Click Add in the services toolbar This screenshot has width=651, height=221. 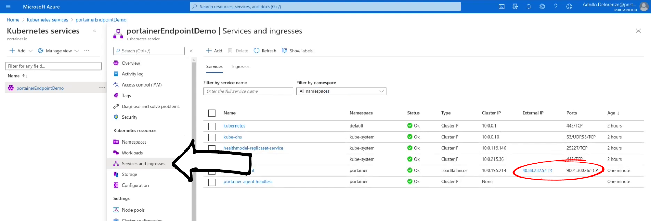point(214,51)
